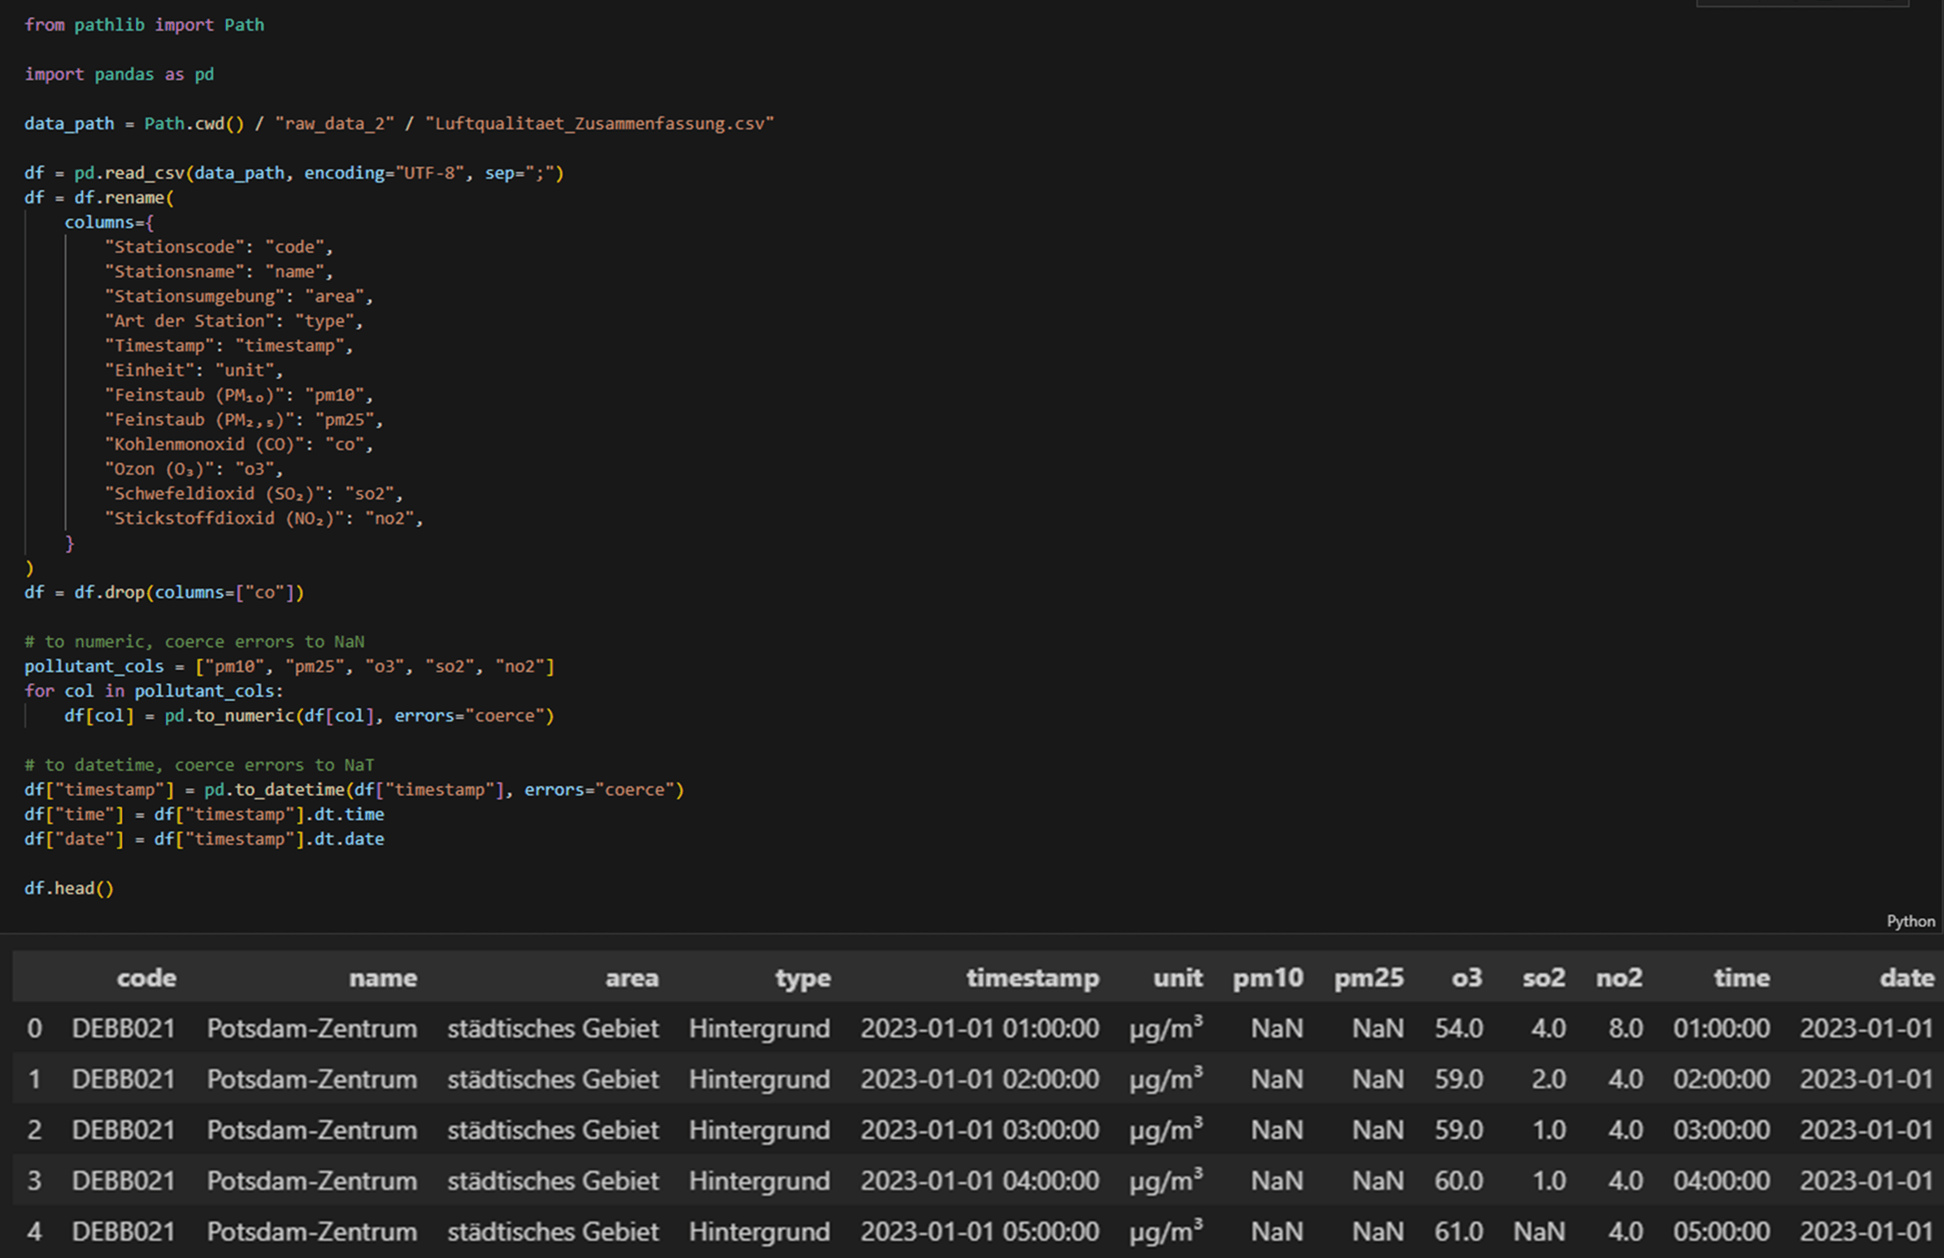Click the NaN so2 value in row 4
This screenshot has height=1258, width=1944.
click(x=1538, y=1231)
